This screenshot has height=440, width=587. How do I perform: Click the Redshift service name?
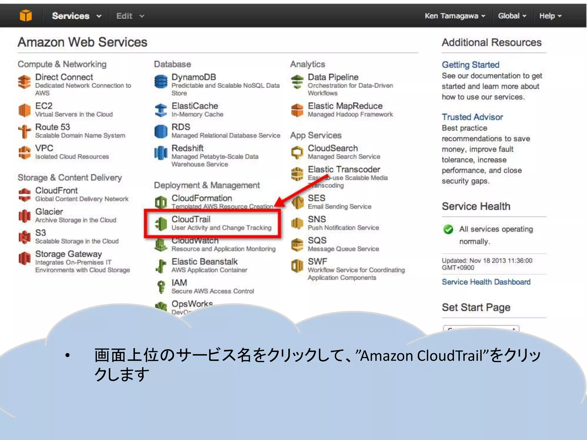(x=187, y=148)
